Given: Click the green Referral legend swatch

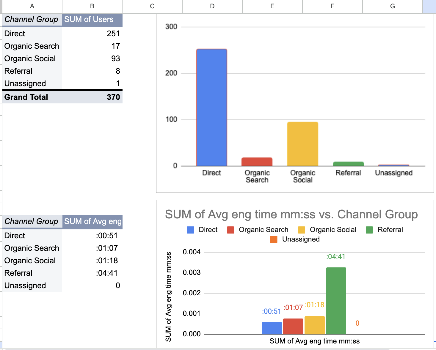Looking at the screenshot, I should click(x=369, y=230).
